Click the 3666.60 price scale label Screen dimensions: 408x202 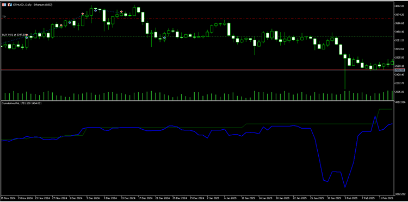tap(399, 23)
